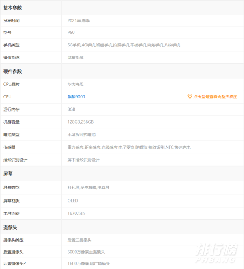Select the memory value 8GB
244x269 pixels.
71,109
